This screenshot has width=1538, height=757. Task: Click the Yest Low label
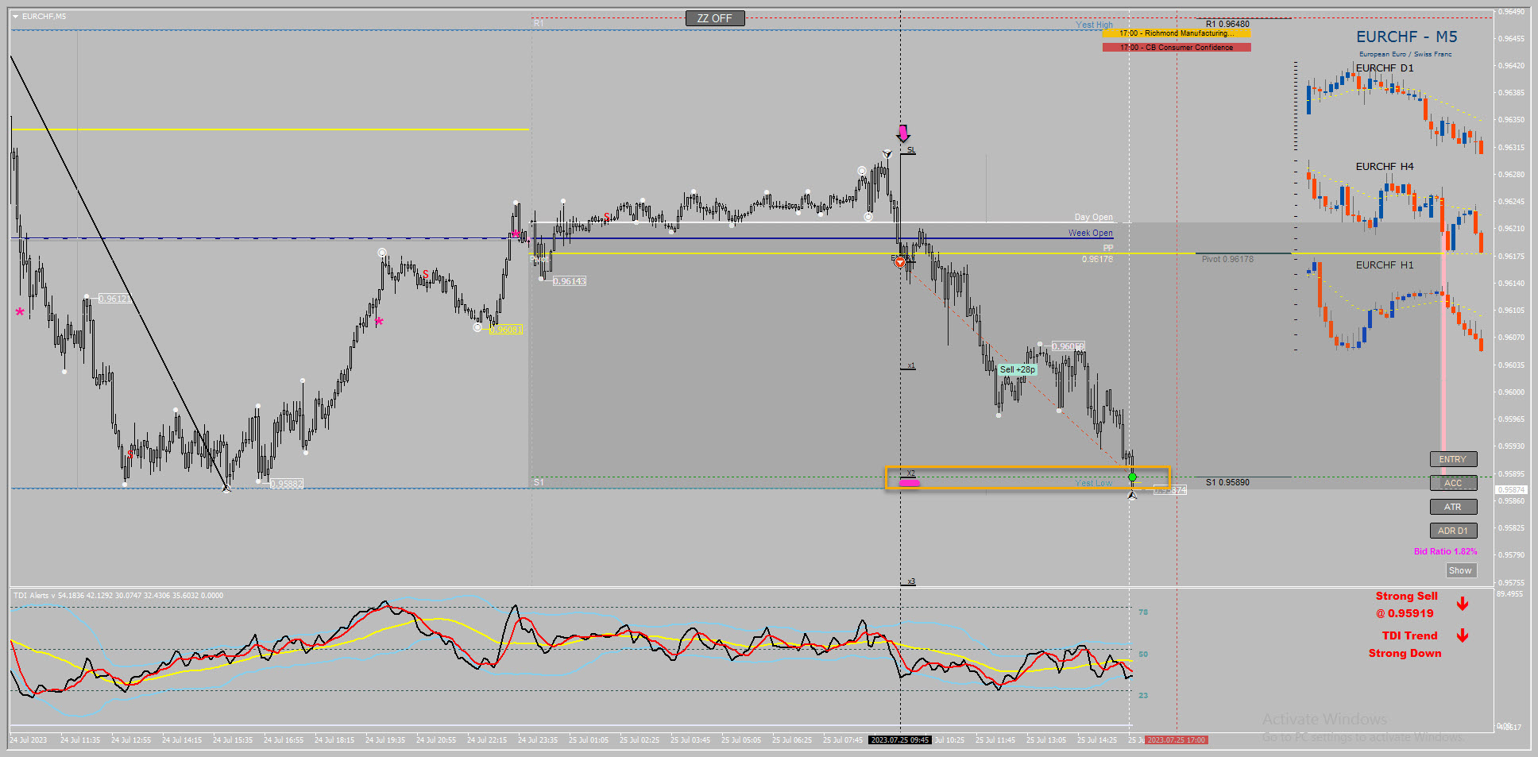(1094, 483)
